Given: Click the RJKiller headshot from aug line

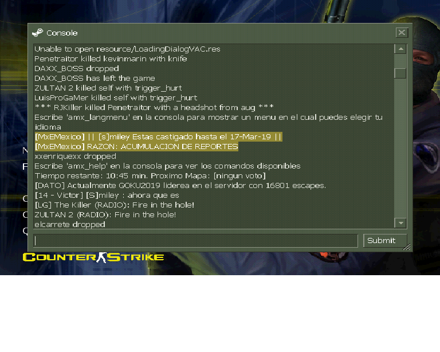Looking at the screenshot, I should pyautogui.click(x=154, y=108).
